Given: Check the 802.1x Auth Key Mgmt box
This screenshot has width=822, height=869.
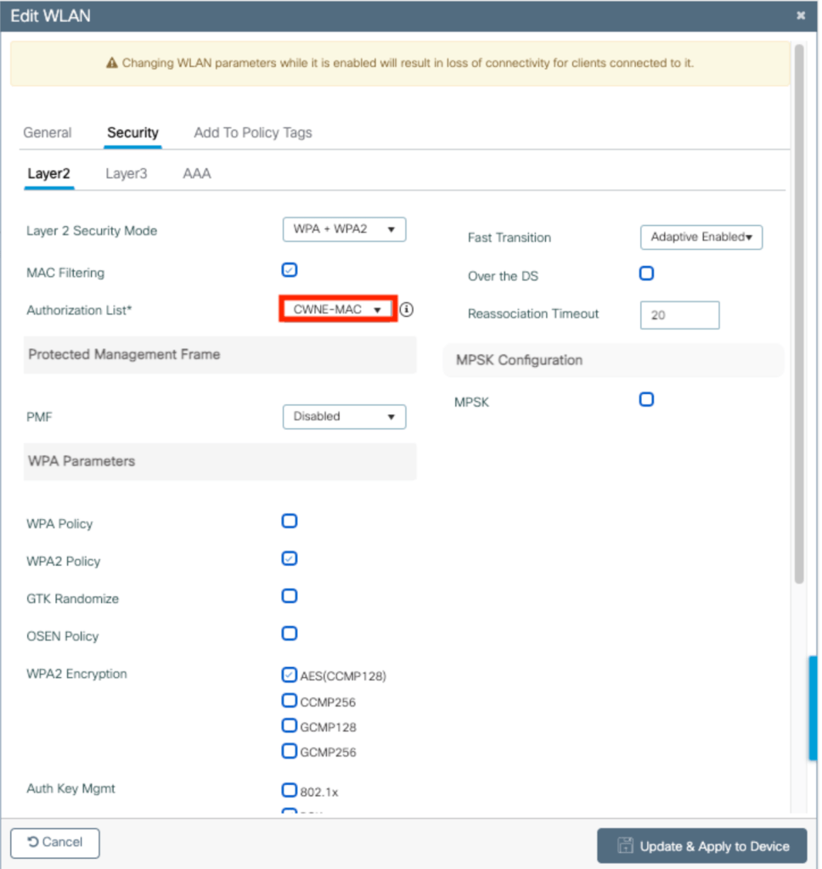Looking at the screenshot, I should click(x=290, y=790).
